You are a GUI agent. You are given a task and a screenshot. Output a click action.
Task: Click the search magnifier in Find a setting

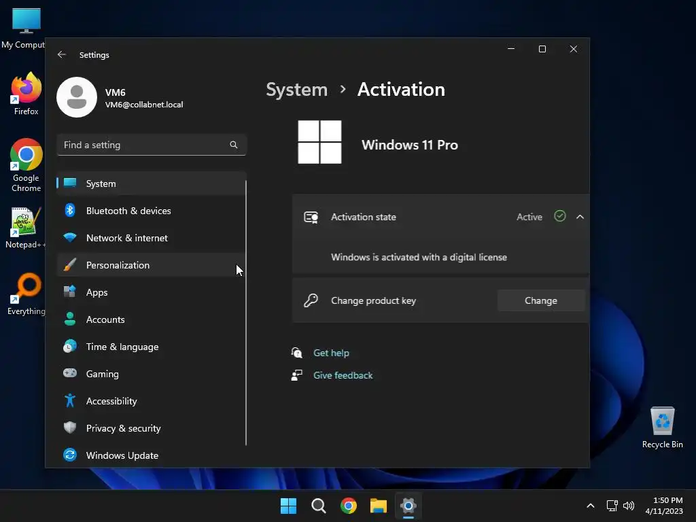point(234,145)
